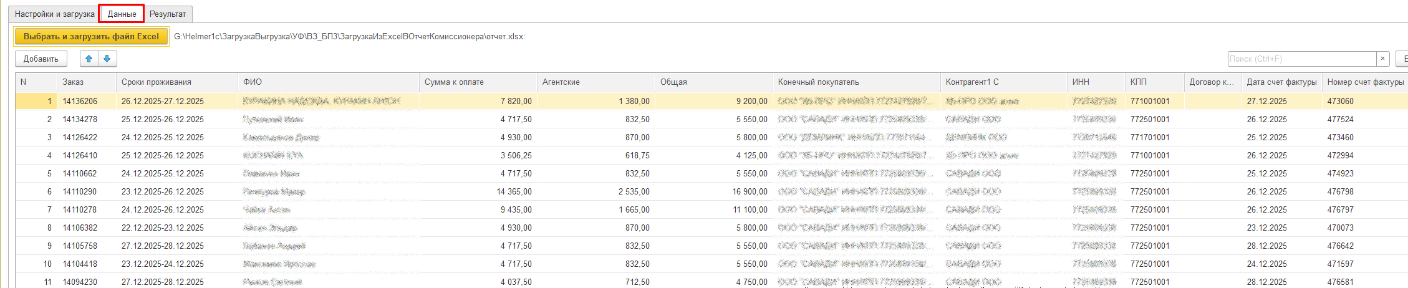Click КПП cell 771701001 in row 3
The image size is (1408, 288).
click(x=1150, y=137)
